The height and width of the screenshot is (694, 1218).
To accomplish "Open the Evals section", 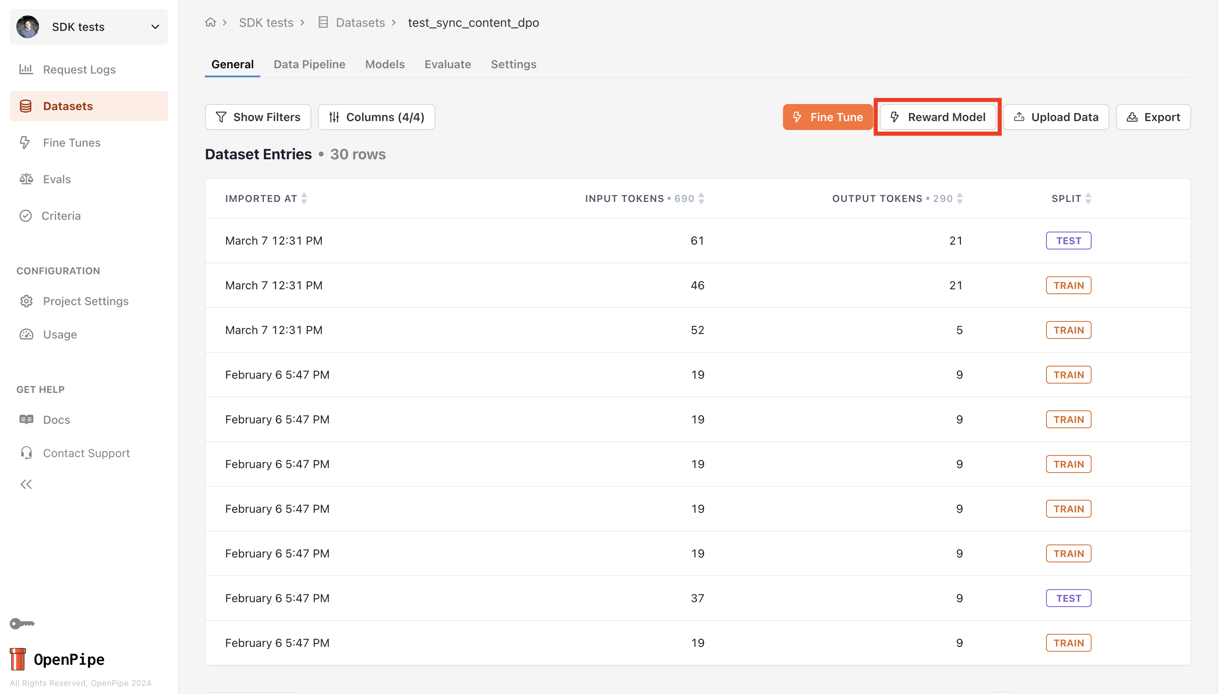I will click(x=56, y=179).
